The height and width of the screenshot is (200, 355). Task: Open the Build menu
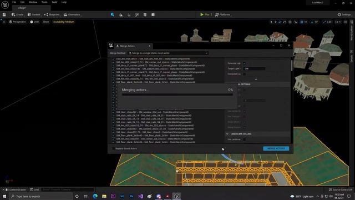tap(54, 2)
